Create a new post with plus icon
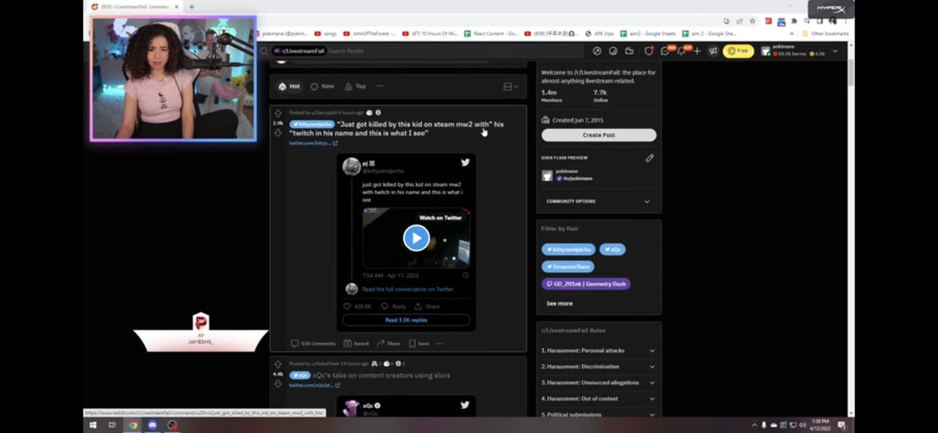 (x=697, y=51)
